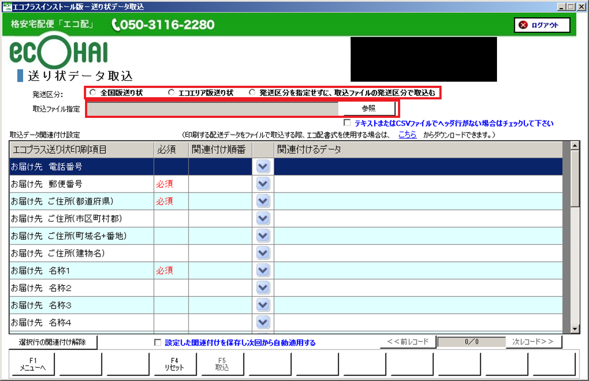589x381 pixels.
Task: Click the 0/0 record counter field
Action: point(471,342)
